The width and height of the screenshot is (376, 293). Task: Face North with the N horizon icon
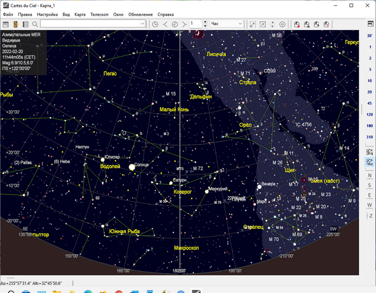370,176
